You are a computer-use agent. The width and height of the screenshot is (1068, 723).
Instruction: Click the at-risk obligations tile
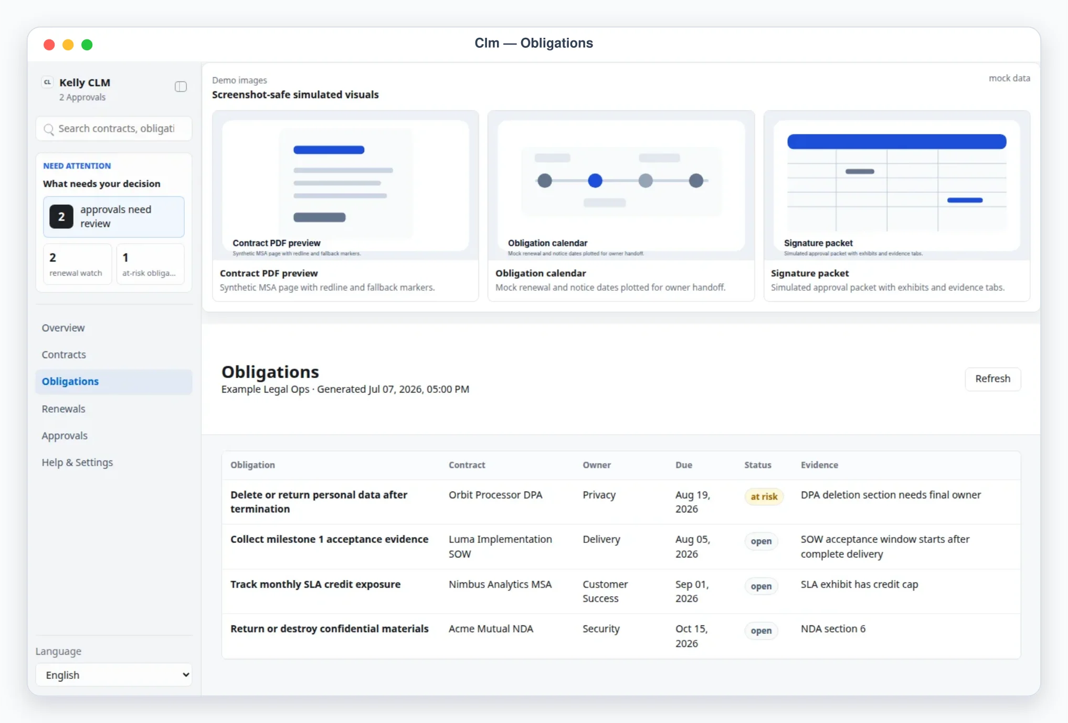click(150, 264)
